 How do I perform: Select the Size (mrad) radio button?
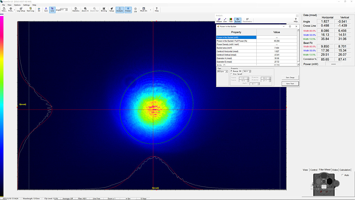point(231,74)
